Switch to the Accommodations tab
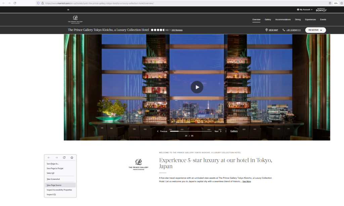 (x=283, y=20)
